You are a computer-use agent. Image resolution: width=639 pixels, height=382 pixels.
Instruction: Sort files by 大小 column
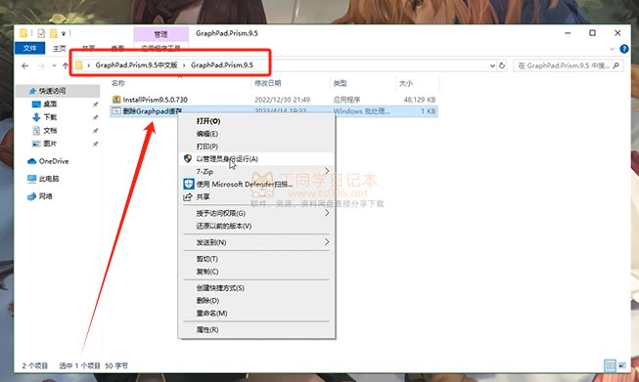406,83
